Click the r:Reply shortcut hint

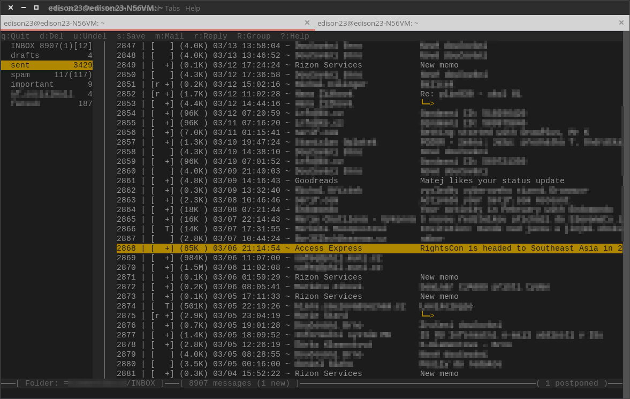(x=210, y=36)
